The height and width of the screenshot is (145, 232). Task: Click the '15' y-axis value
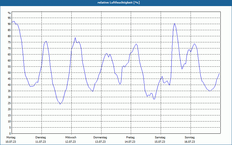[9, 115]
